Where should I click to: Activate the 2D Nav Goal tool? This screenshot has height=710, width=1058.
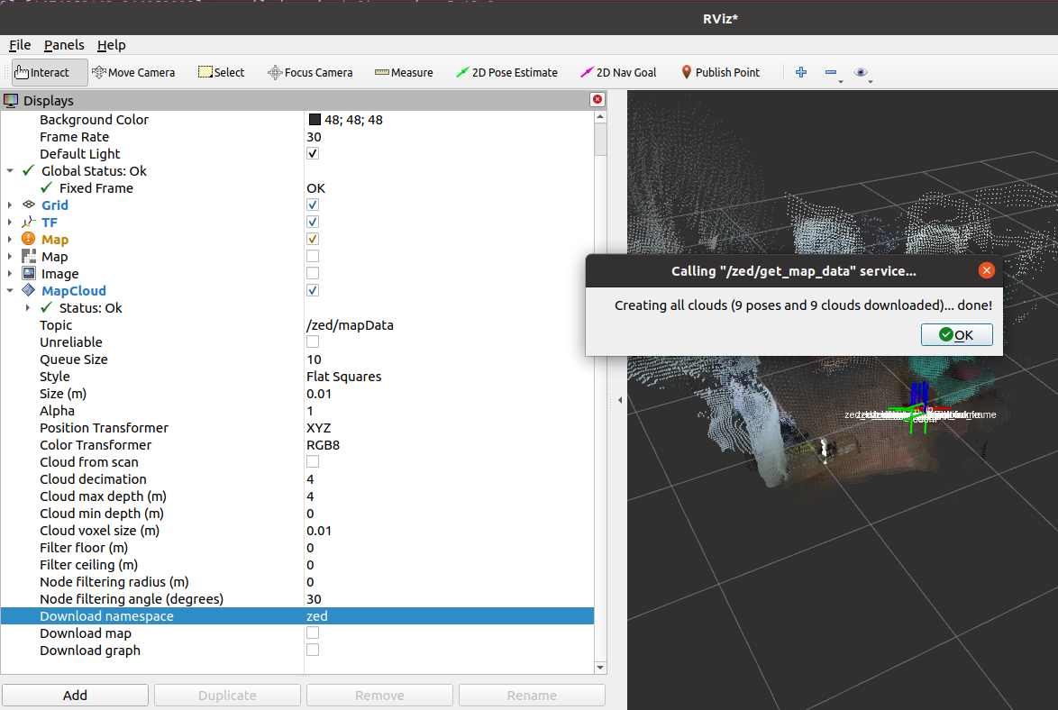[x=618, y=72]
